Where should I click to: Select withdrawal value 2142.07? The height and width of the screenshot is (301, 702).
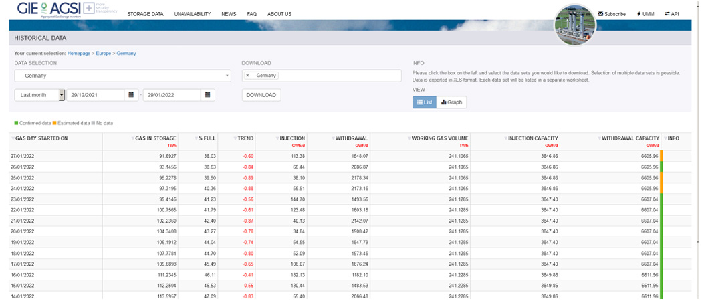(360, 221)
